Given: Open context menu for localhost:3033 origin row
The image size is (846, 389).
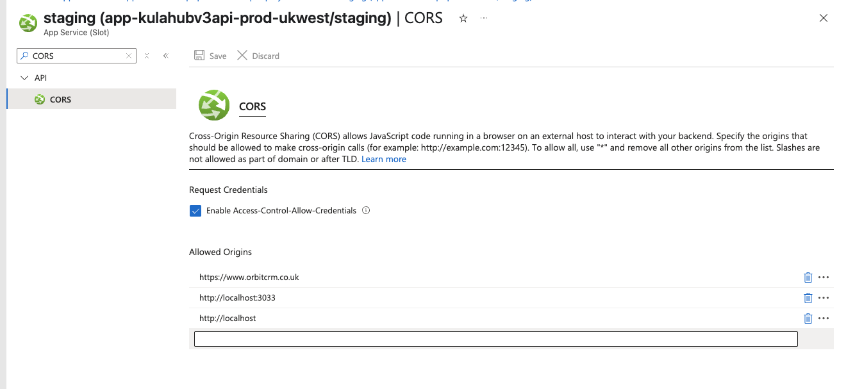Looking at the screenshot, I should pos(824,297).
